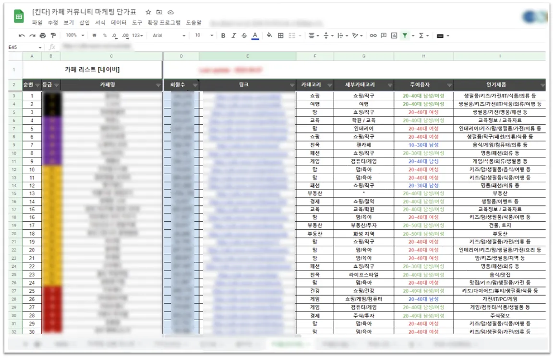Image resolution: width=554 pixels, height=358 pixels.
Task: Open the Arial font dropdown
Action: (169, 36)
